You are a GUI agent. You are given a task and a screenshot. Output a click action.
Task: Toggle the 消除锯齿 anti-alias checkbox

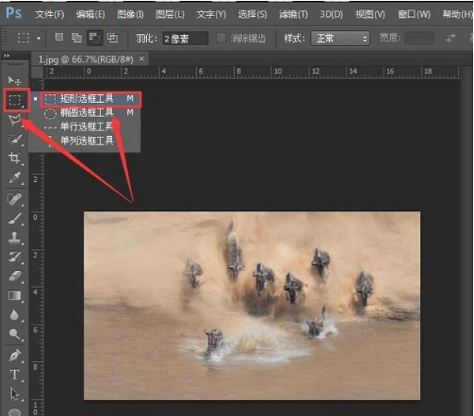[221, 39]
